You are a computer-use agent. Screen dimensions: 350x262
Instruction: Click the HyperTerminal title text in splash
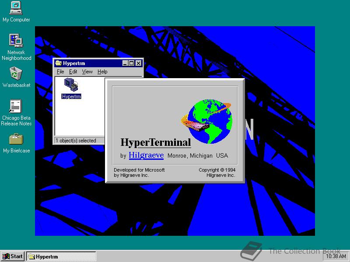tap(156, 142)
